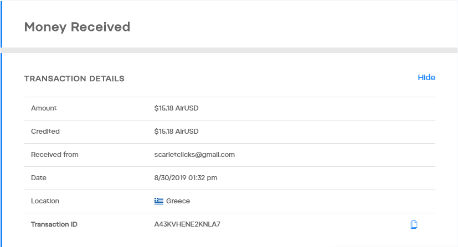Select the Amount row label

pos(44,108)
